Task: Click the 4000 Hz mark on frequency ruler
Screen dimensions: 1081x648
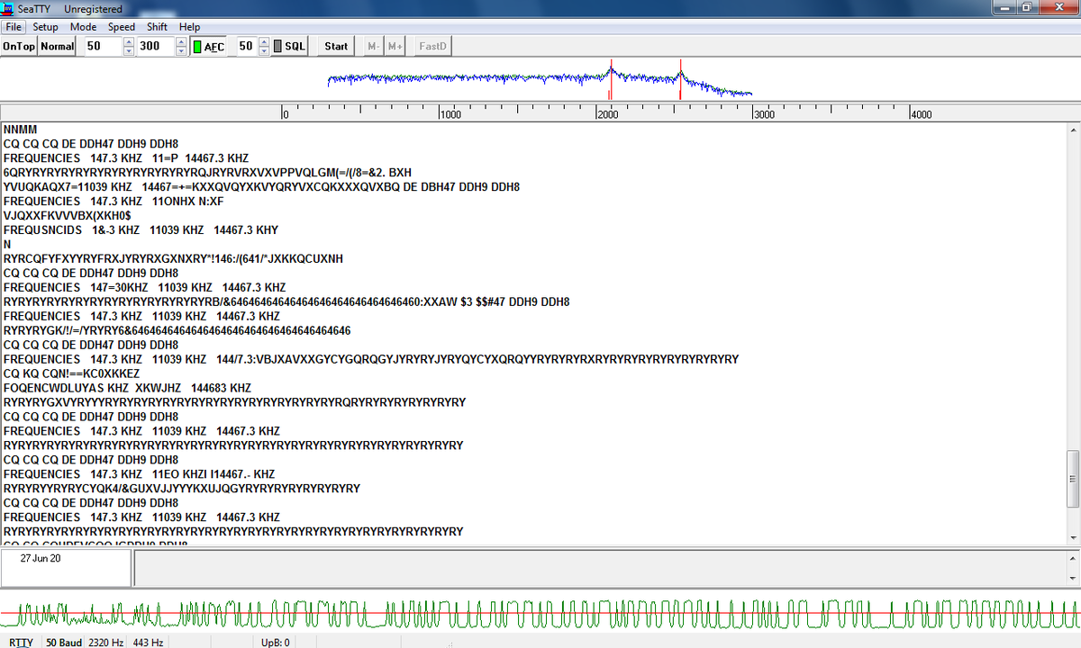Action: [921, 114]
